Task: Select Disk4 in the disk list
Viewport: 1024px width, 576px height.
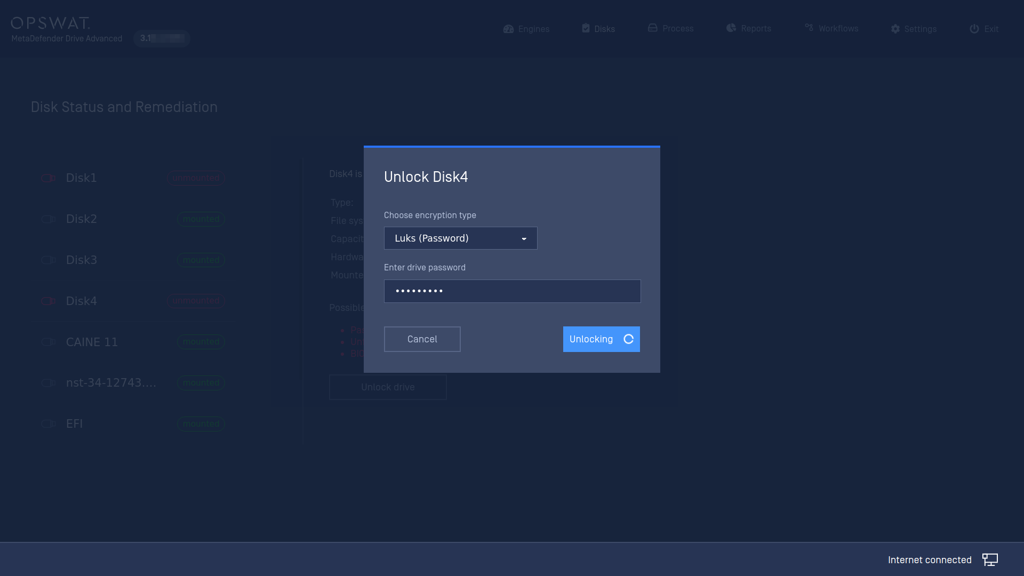Action: click(x=133, y=301)
